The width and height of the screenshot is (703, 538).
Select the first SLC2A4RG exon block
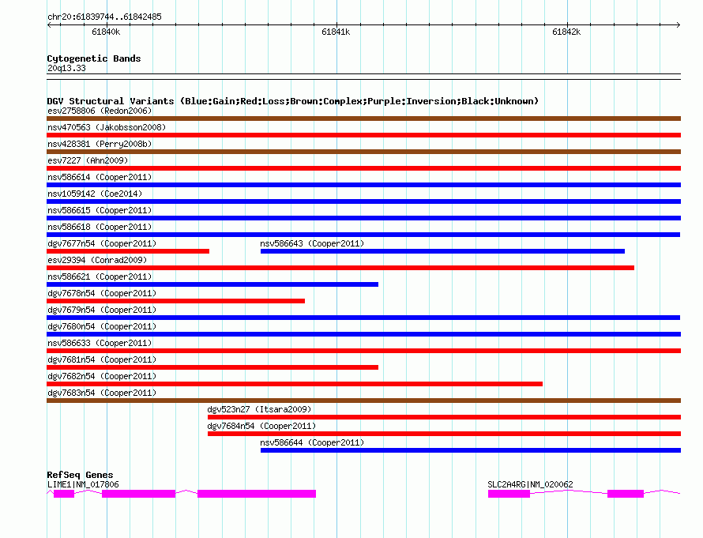coord(509,494)
